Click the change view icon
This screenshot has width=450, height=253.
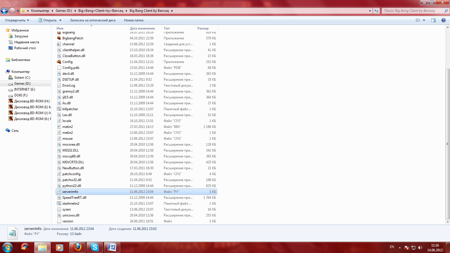pyautogui.click(x=418, y=20)
